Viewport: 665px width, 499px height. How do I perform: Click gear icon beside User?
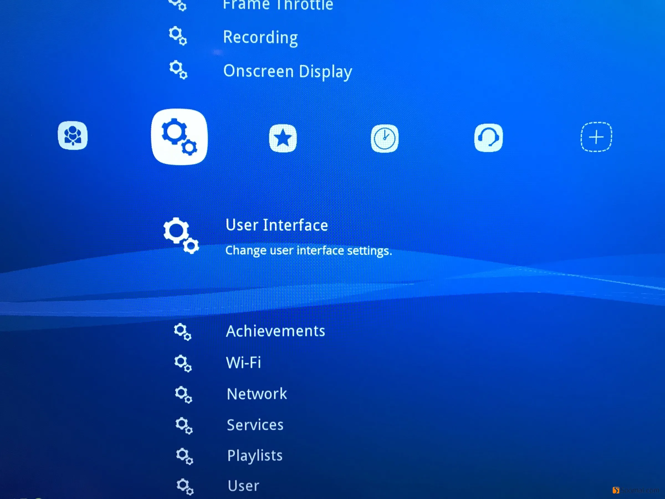185,487
